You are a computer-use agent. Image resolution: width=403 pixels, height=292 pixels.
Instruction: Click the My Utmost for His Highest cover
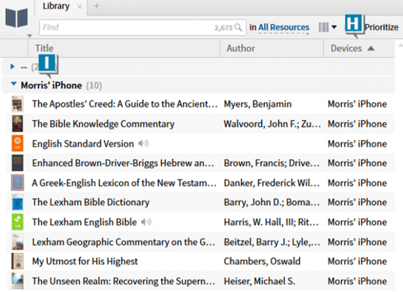pos(18,262)
